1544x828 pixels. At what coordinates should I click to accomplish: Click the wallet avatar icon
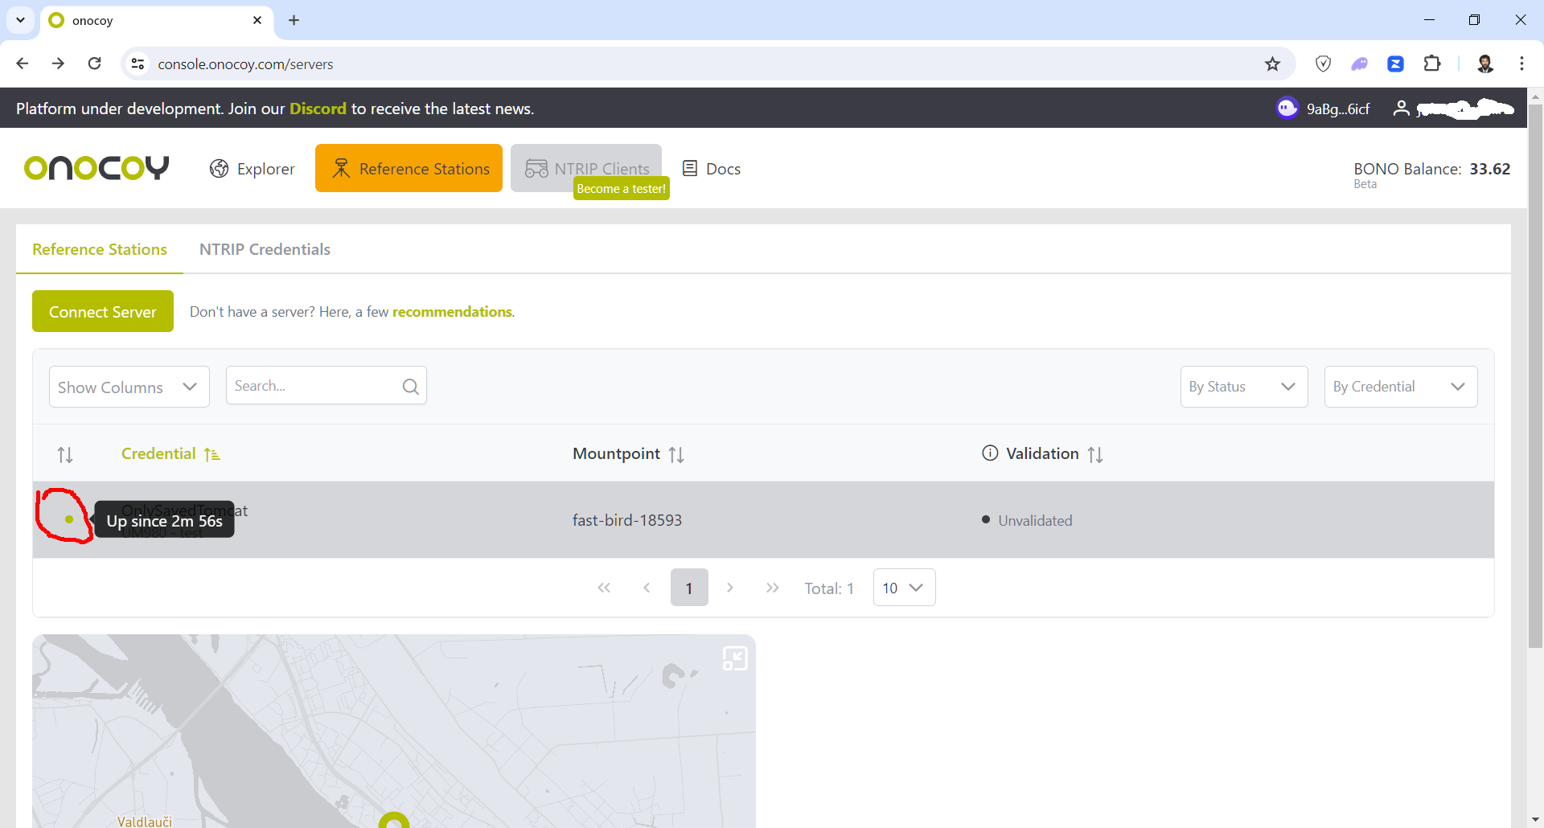coord(1287,108)
